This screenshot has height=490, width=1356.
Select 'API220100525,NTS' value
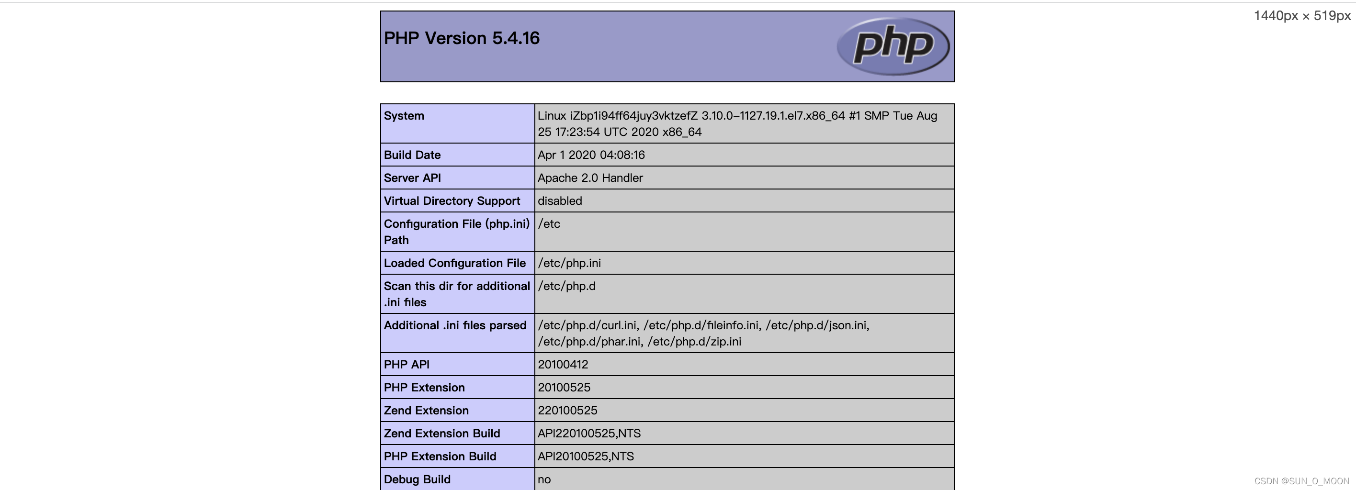(x=589, y=434)
